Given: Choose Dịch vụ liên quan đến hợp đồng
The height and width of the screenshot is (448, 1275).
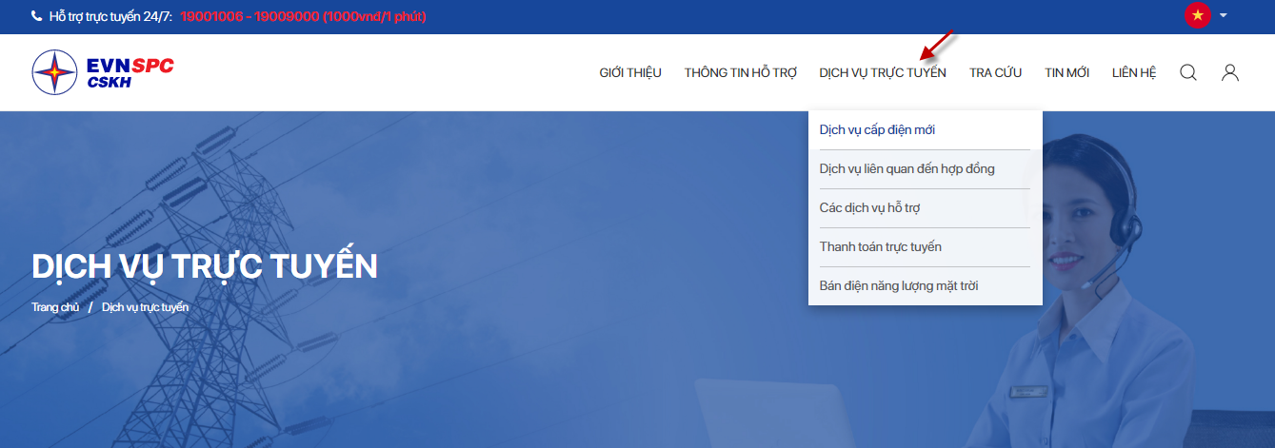Looking at the screenshot, I should point(906,168).
